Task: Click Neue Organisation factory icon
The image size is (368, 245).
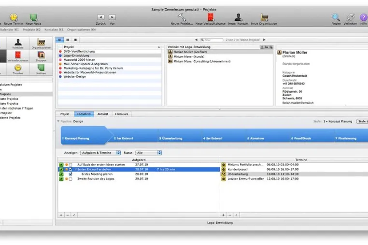Action: (264, 17)
